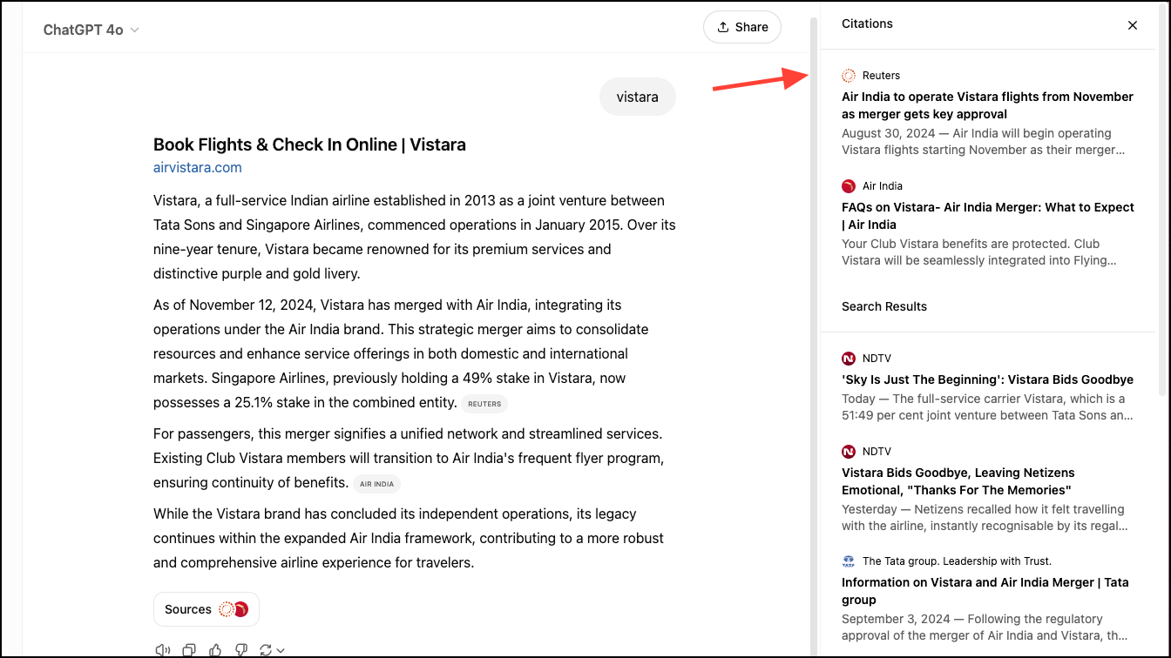
Task: Open Vistara Bids Goodbye, Leaving Netizens Emotional result
Action: (x=958, y=481)
